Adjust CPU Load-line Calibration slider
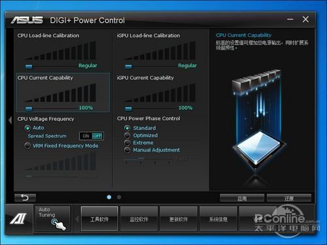 (x=29, y=67)
